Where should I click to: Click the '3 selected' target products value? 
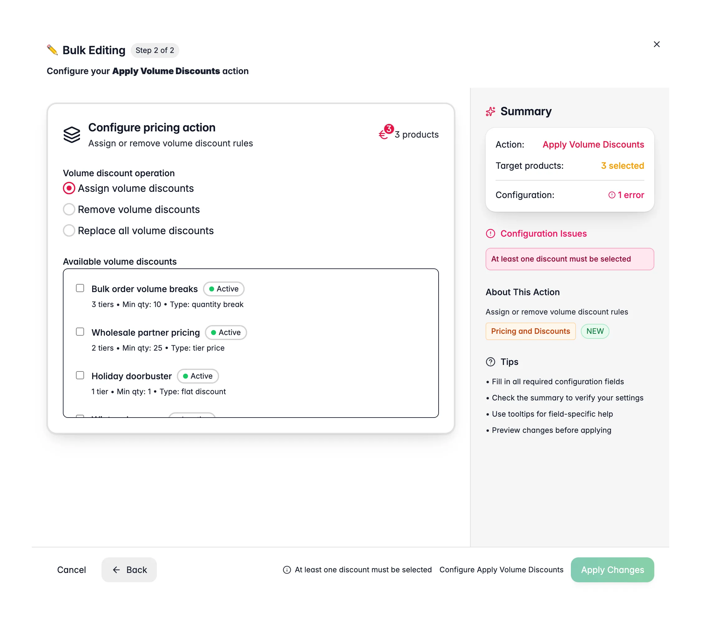(x=622, y=166)
